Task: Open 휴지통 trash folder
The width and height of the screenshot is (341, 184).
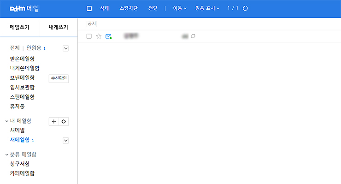Action: coord(18,106)
